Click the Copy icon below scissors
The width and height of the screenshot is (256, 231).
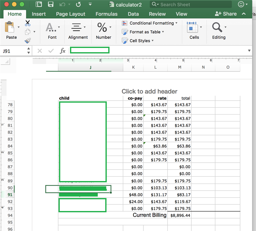27,32
